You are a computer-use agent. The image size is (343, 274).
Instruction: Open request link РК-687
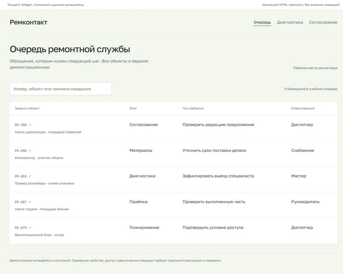(21, 202)
